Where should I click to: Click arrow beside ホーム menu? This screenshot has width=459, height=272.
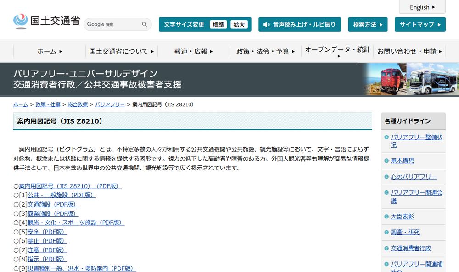point(61,52)
